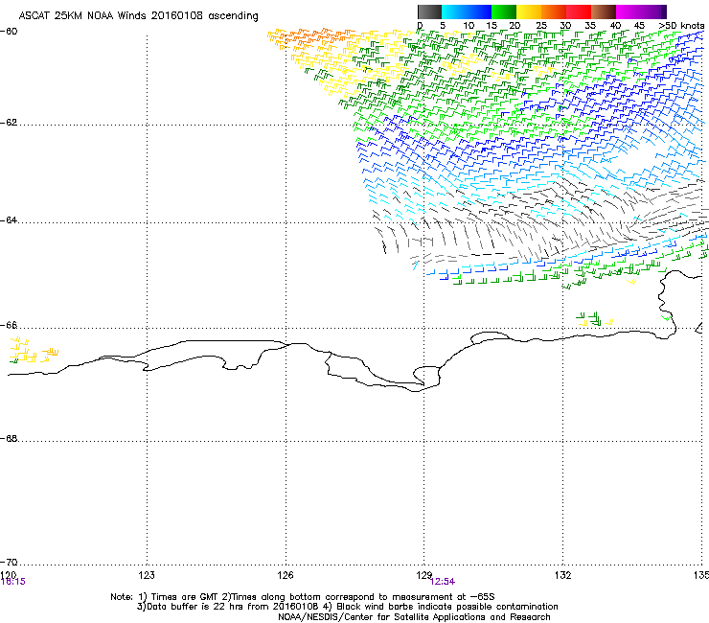Click the '35' label under the color bar
Image resolution: width=709 pixels, height=623 pixels.
pyautogui.click(x=590, y=26)
